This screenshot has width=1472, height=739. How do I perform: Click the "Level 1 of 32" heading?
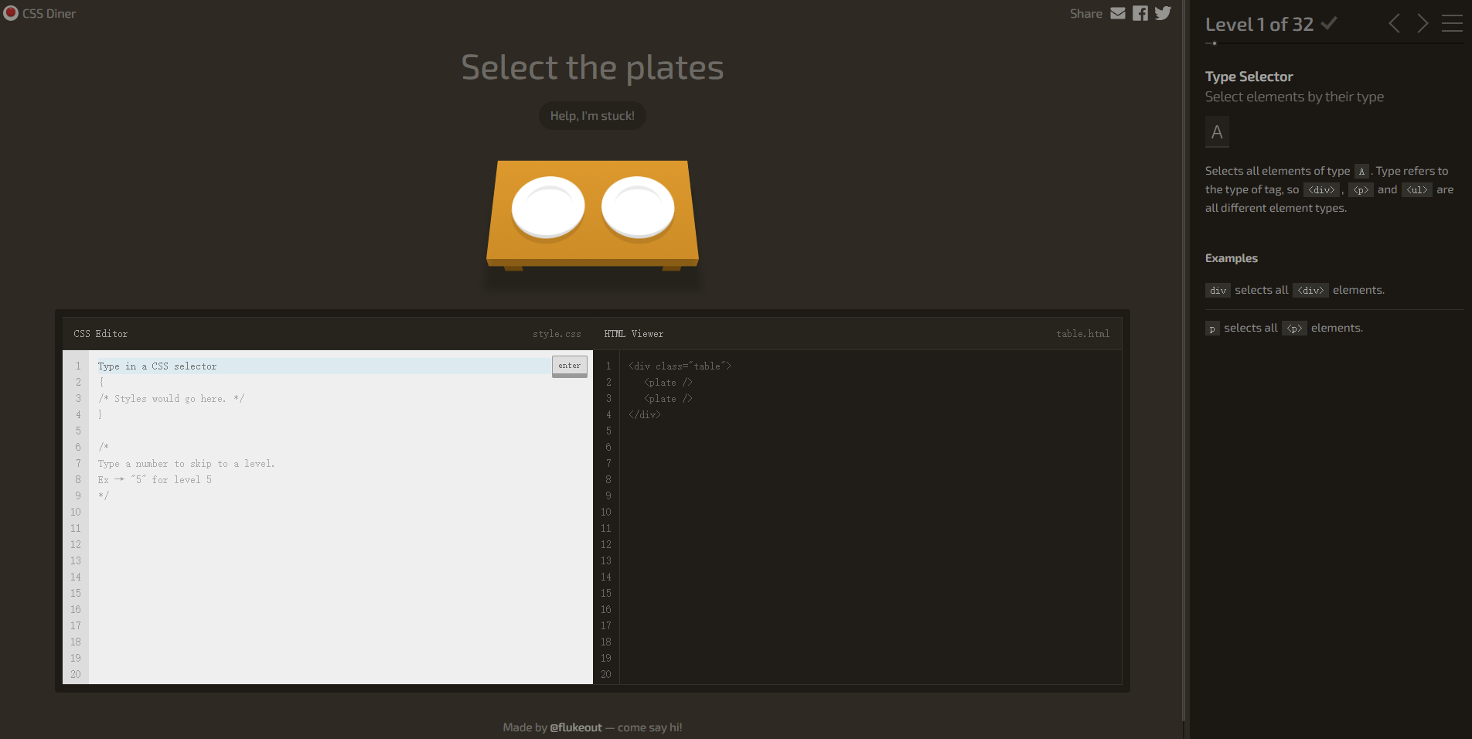pos(1259,24)
